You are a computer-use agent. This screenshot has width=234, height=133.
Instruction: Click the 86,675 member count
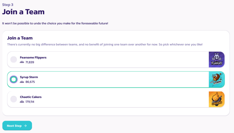30,82
